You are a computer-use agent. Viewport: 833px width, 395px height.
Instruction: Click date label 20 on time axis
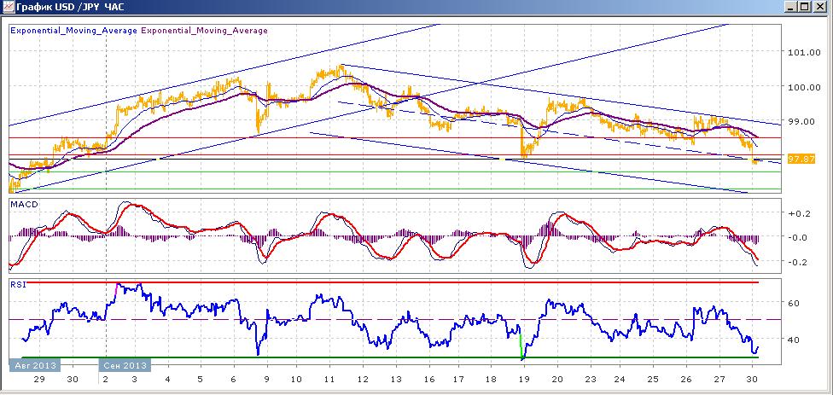click(557, 380)
